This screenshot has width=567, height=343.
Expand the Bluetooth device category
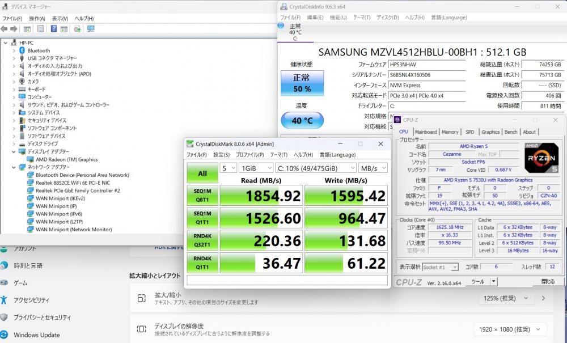click(14, 50)
